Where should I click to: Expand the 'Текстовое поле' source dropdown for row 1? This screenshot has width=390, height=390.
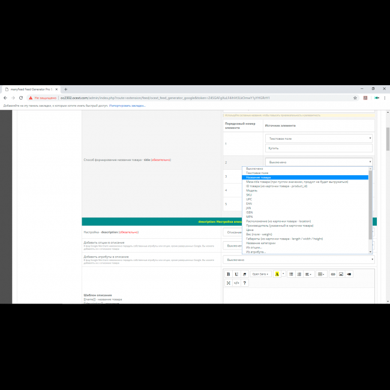click(319, 138)
